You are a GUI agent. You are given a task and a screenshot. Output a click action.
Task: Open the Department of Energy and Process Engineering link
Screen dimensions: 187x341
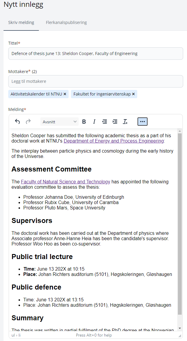click(114, 141)
